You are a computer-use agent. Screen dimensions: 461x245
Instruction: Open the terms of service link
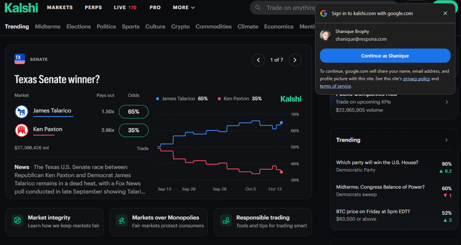[x=335, y=86]
